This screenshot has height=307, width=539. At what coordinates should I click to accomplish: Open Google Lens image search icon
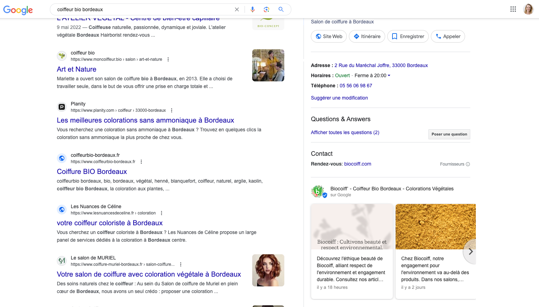click(267, 9)
